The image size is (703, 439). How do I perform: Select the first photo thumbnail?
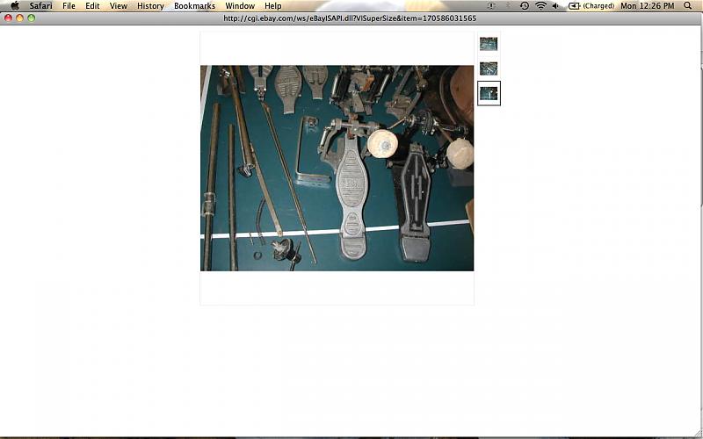489,44
